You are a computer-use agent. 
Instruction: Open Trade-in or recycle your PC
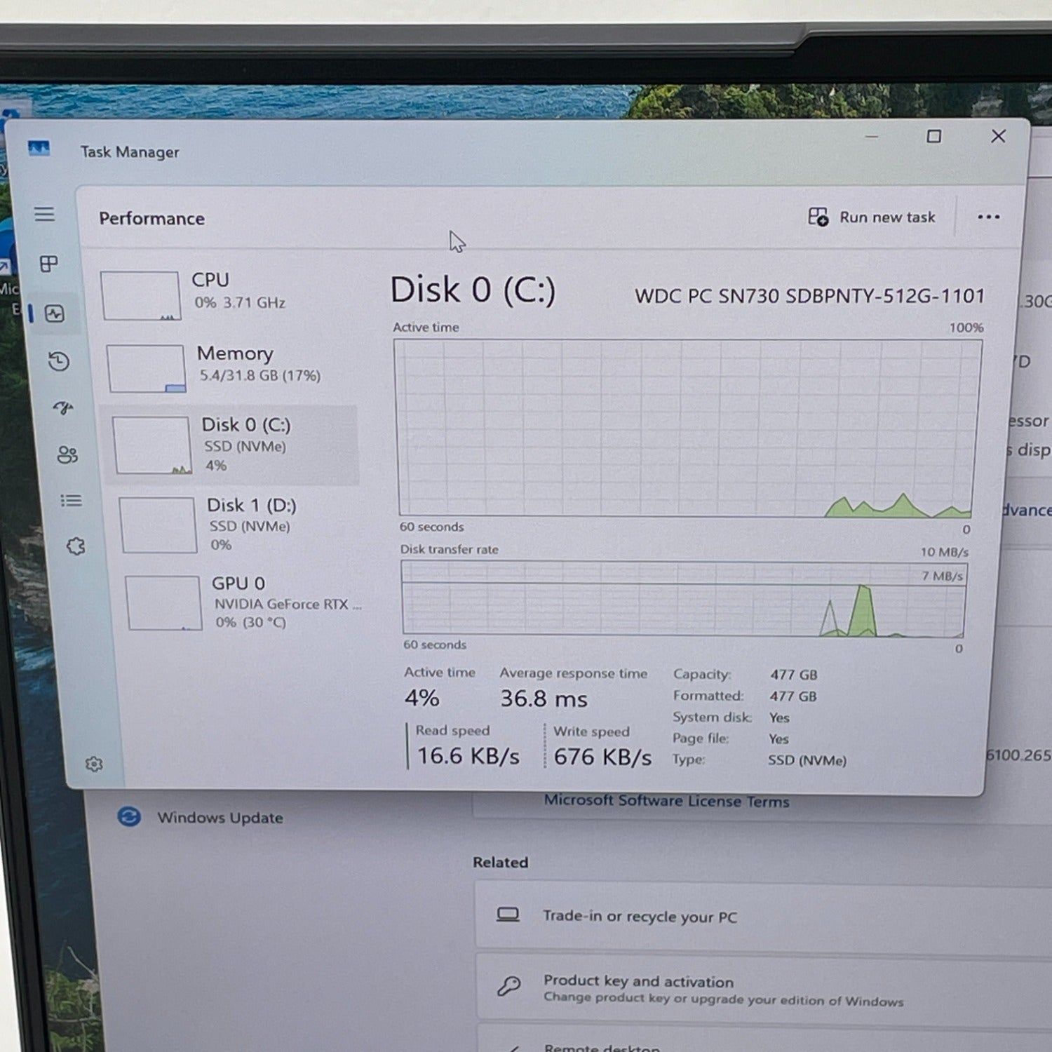click(639, 917)
